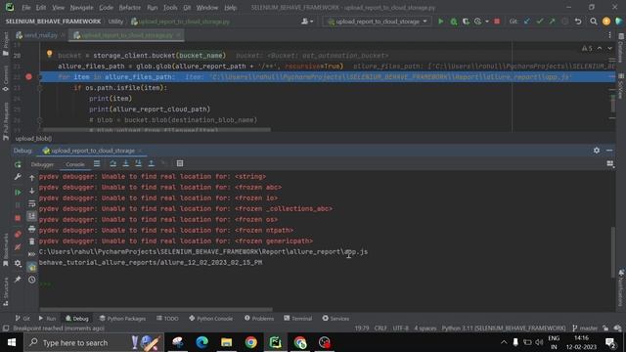This screenshot has height=352, width=626.
Task: Toggle scroll to end of console
Action: tap(32, 216)
